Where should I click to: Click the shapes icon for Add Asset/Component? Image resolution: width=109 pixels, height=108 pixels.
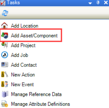[x=5, y=35]
